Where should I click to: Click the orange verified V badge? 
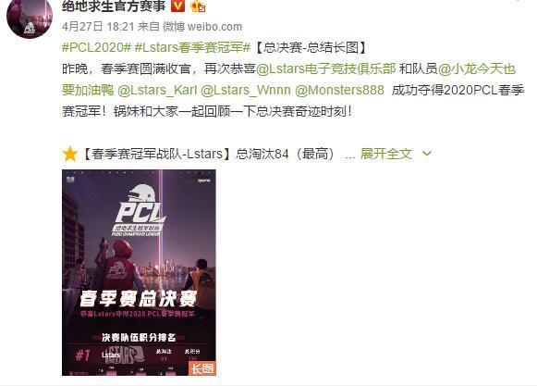tap(177, 6)
